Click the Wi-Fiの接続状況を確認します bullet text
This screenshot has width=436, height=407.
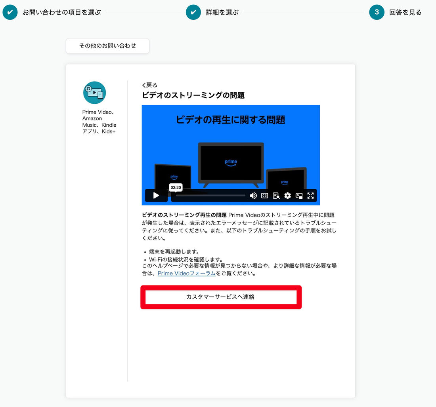point(186,259)
